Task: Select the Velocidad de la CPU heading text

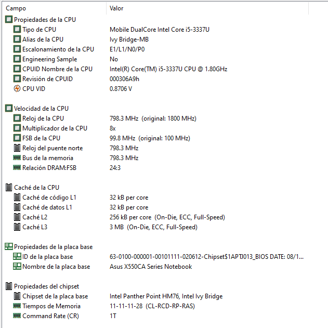Action: point(41,109)
